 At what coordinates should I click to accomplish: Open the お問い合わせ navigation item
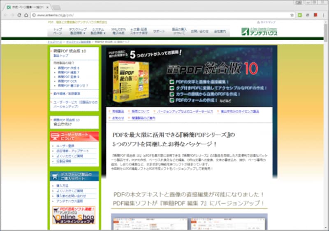(199, 31)
